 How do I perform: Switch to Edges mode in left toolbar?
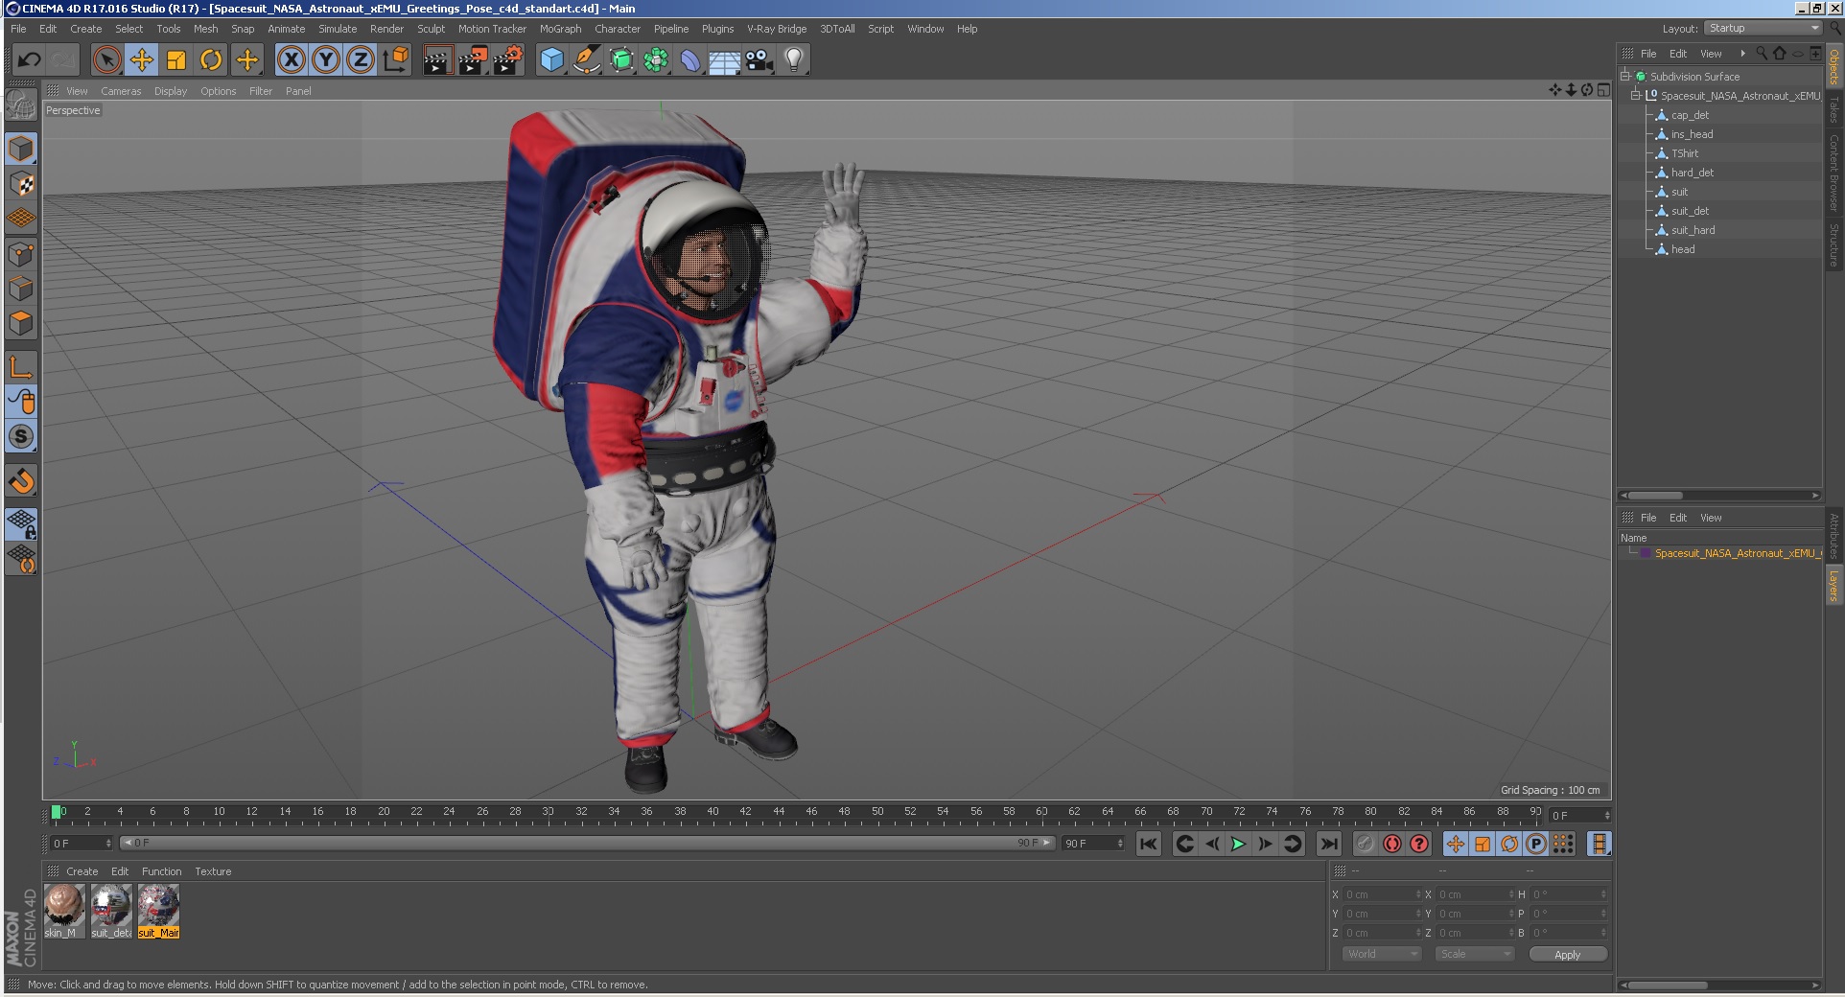pyautogui.click(x=21, y=289)
